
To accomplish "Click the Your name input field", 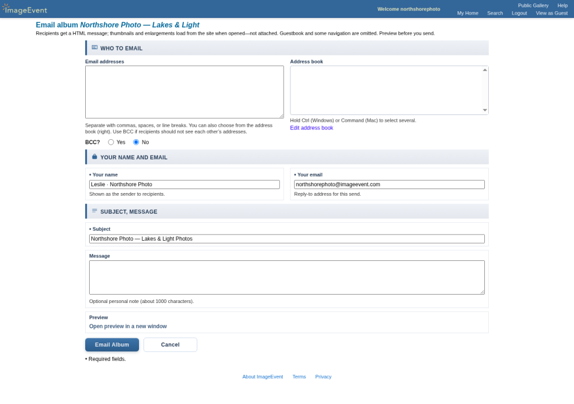I will point(184,185).
